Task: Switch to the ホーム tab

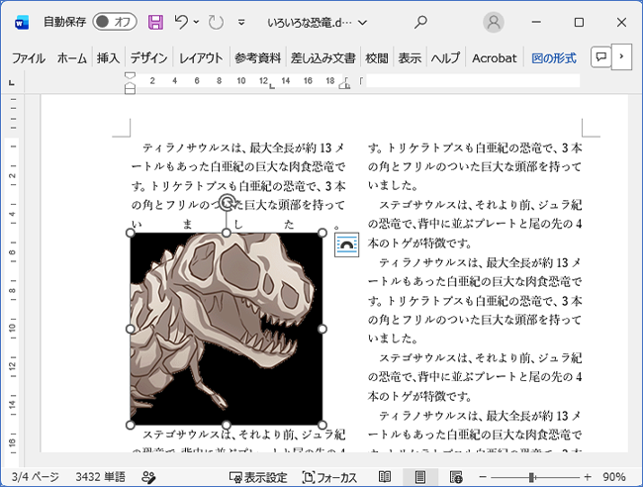Action: 72,58
